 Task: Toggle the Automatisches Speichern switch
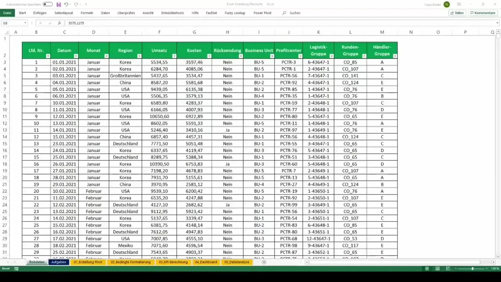coord(47,4)
